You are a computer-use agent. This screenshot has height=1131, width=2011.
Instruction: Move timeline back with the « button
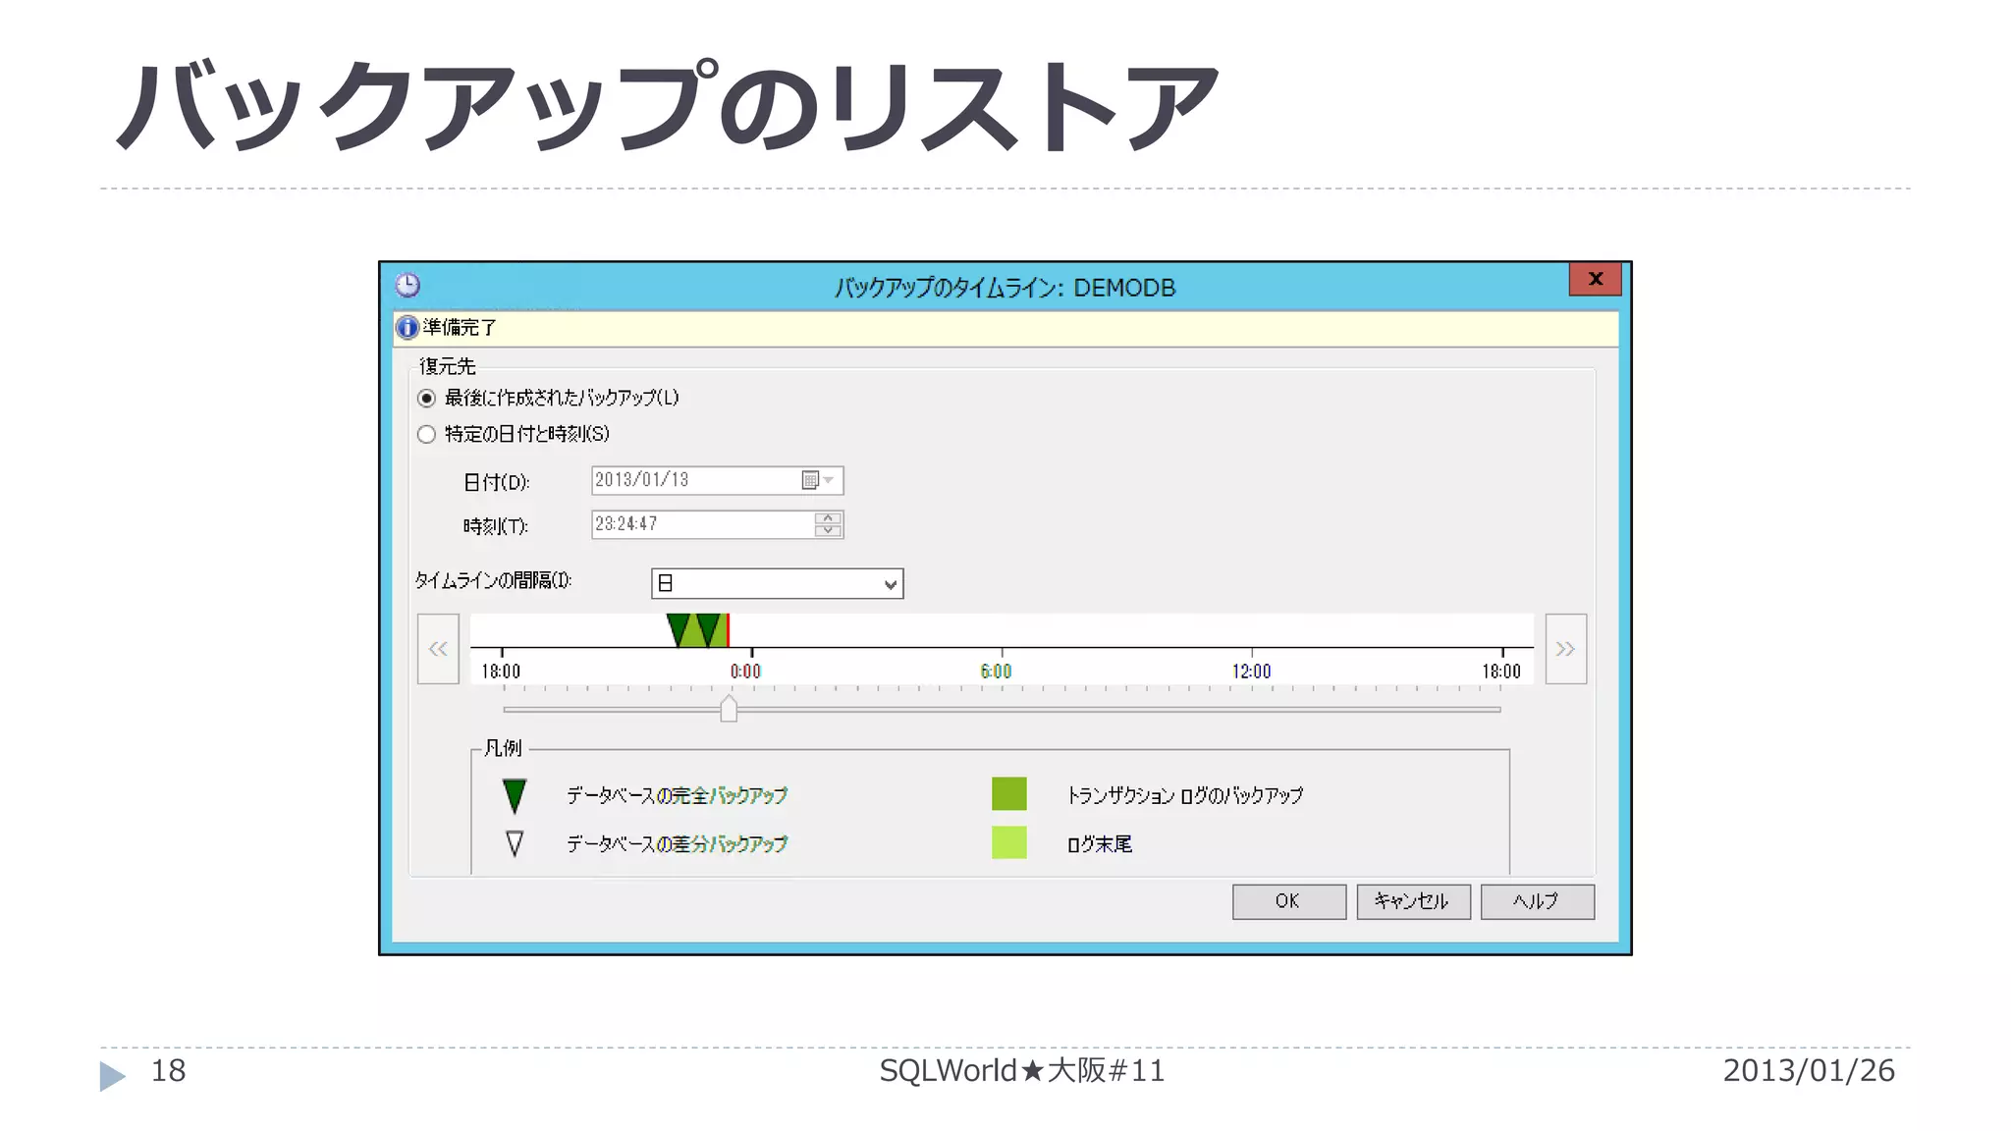point(438,649)
